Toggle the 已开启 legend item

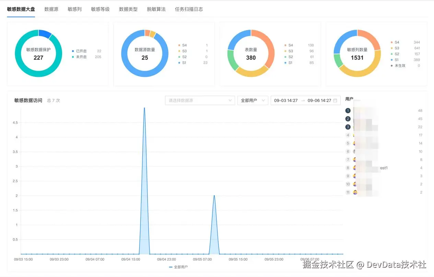tap(79, 51)
